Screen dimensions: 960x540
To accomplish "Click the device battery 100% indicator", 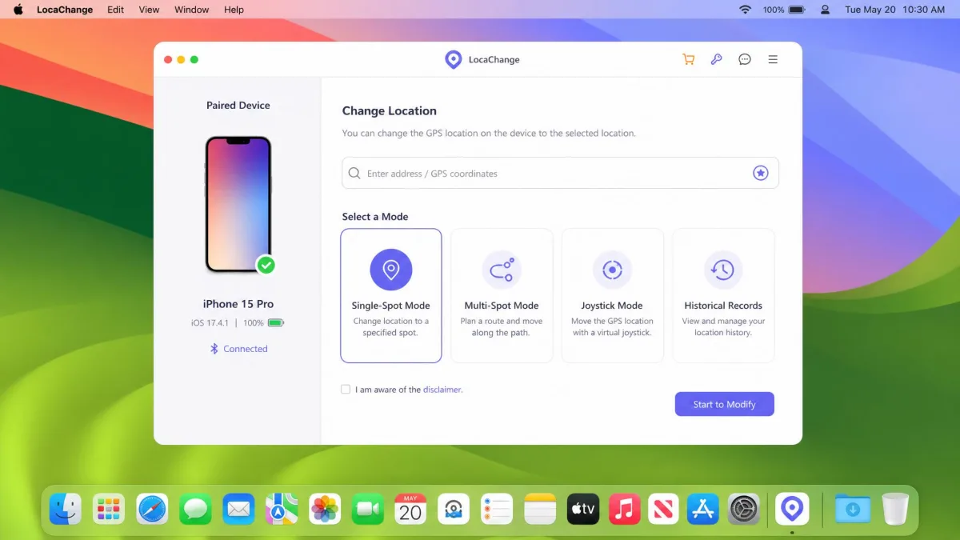I will tap(264, 323).
